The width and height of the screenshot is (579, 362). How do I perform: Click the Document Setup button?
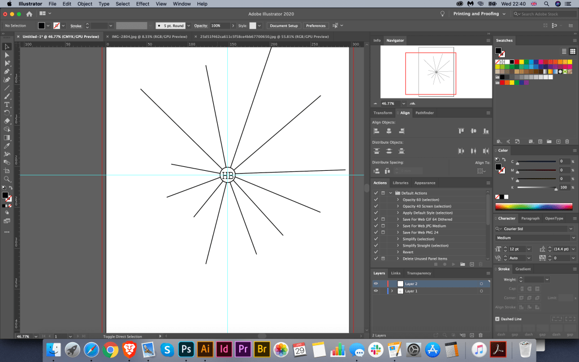point(284,26)
